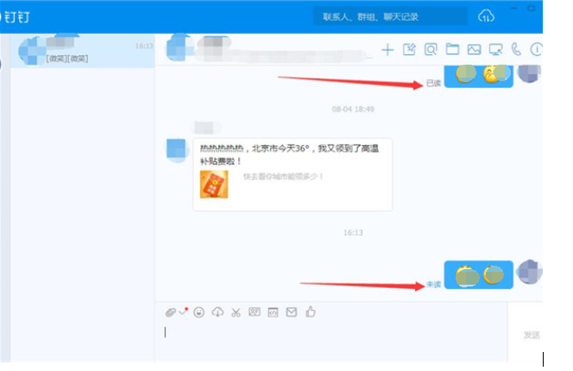Click the 发送 send button

coord(532,335)
